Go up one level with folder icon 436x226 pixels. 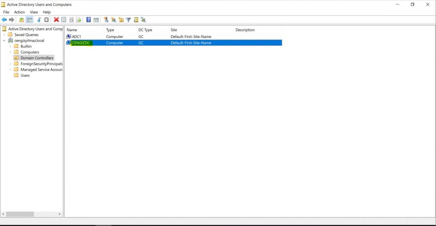21,20
